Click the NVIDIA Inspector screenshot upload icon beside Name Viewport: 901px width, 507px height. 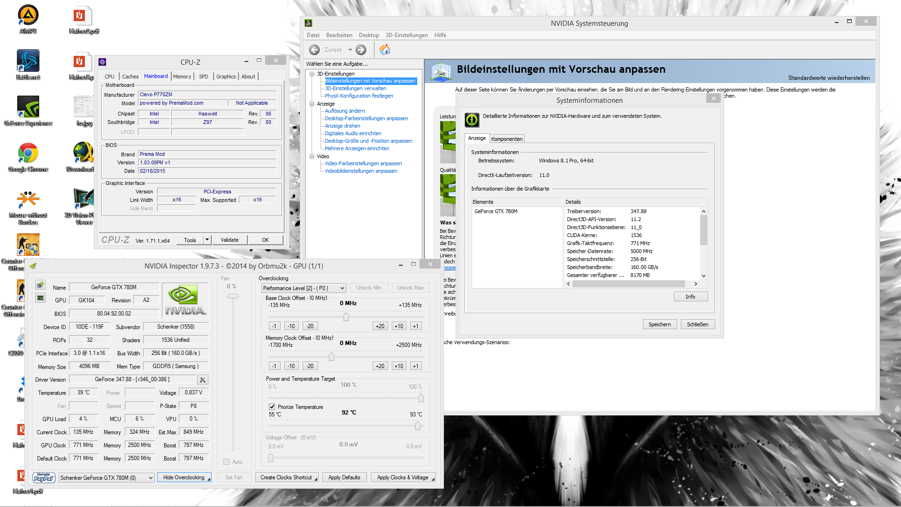(40, 285)
